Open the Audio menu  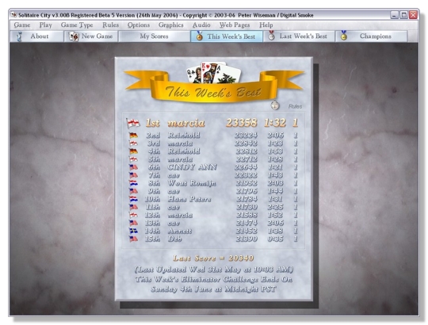point(201,25)
